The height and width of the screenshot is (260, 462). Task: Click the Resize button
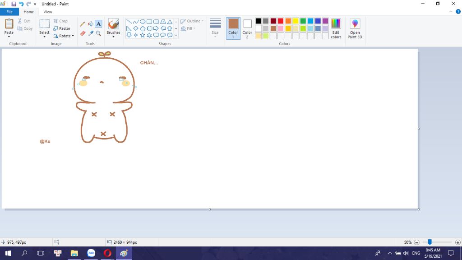(61, 28)
